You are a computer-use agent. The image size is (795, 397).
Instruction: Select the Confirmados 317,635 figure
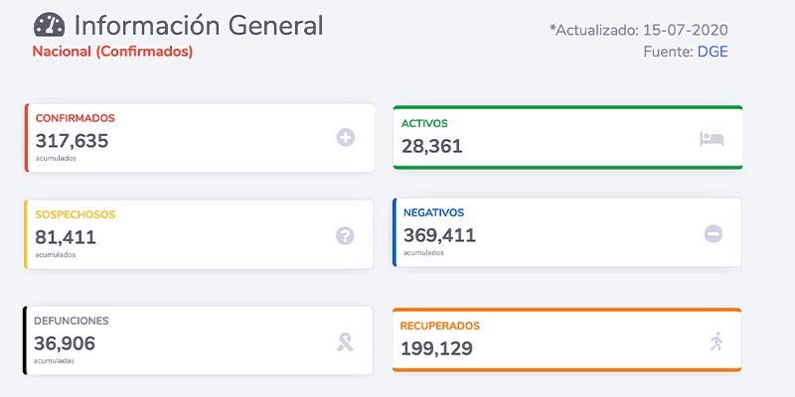72,141
